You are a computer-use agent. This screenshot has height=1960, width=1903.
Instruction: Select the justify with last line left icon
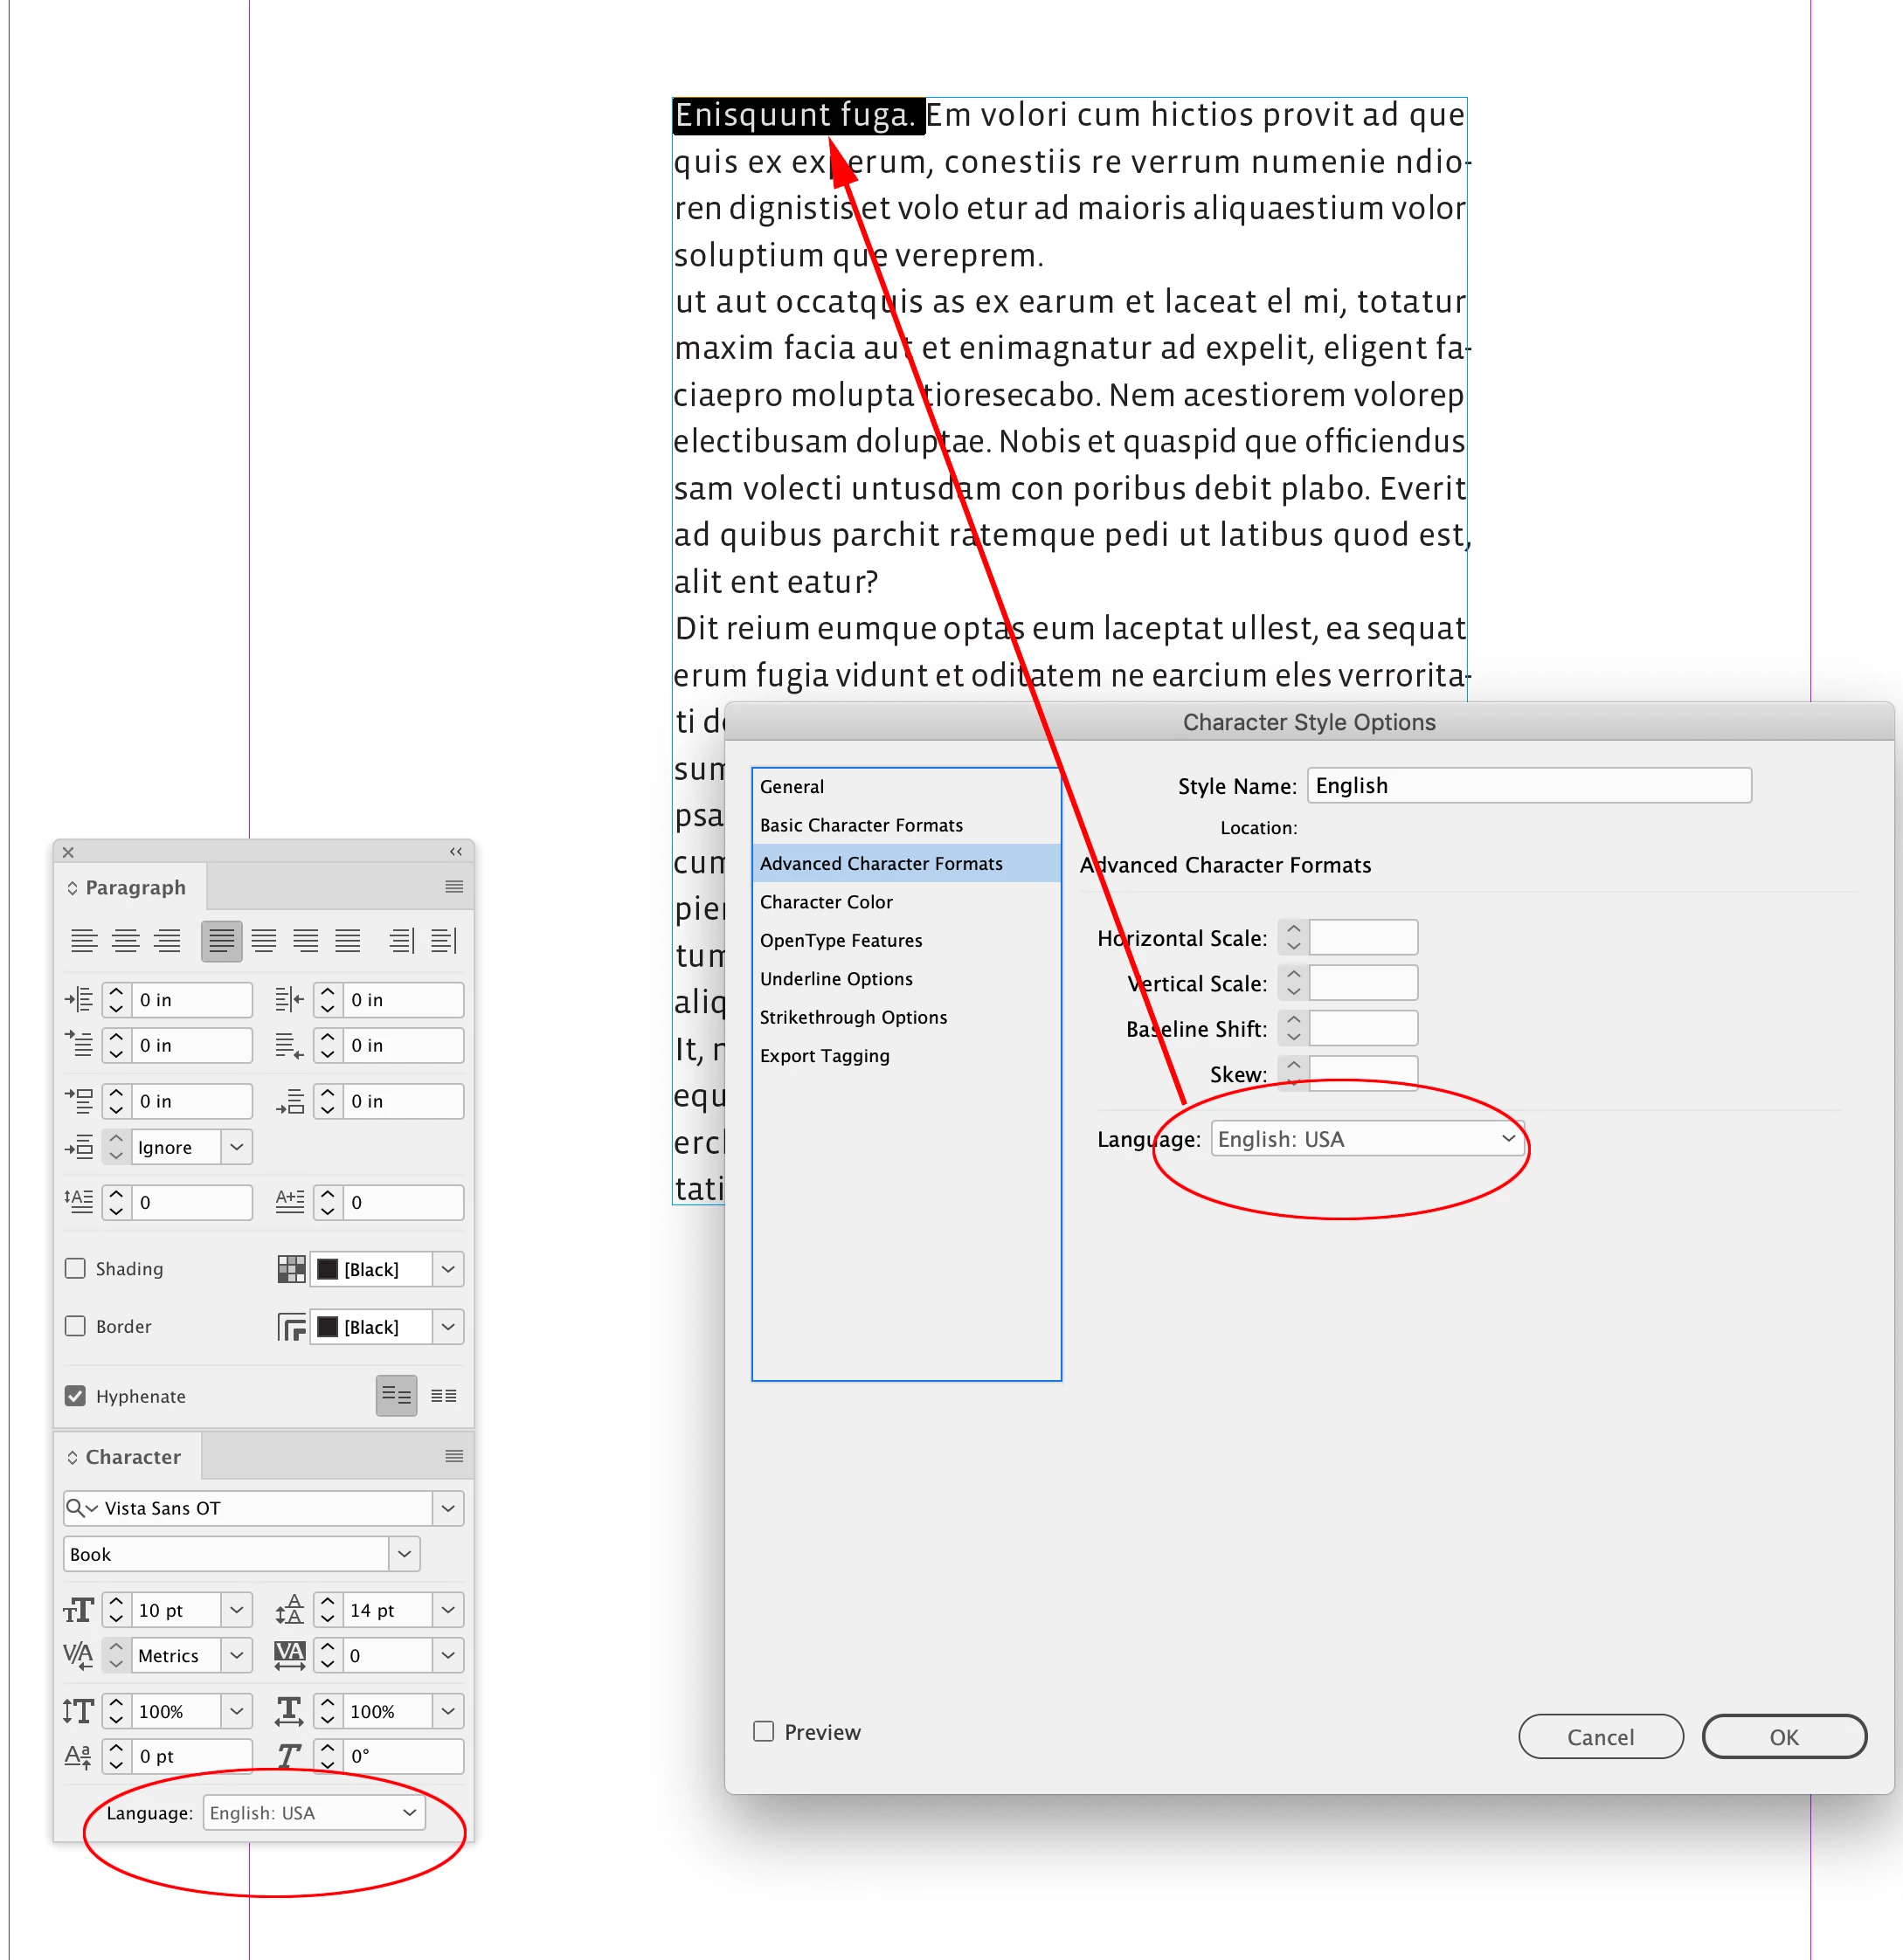pos(222,941)
